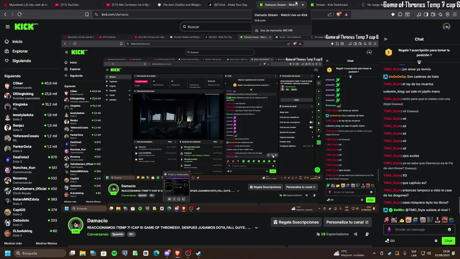The width and height of the screenshot is (460, 259).
Task: Go back in browser history
Action: click(5, 14)
